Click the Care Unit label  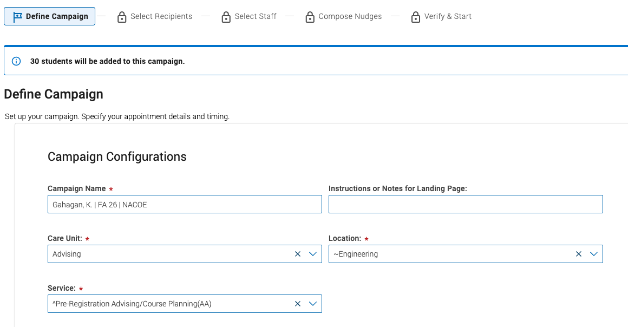point(65,238)
